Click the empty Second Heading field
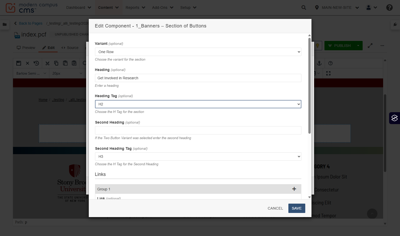The width and height of the screenshot is (400, 236). [198, 130]
